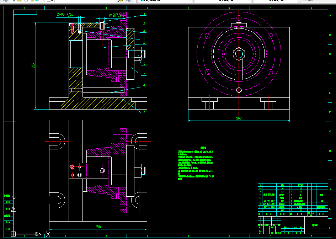The width and height of the screenshot is (336, 239).
Task: Select part balloon number 1 in the section view
Action: [145, 14]
